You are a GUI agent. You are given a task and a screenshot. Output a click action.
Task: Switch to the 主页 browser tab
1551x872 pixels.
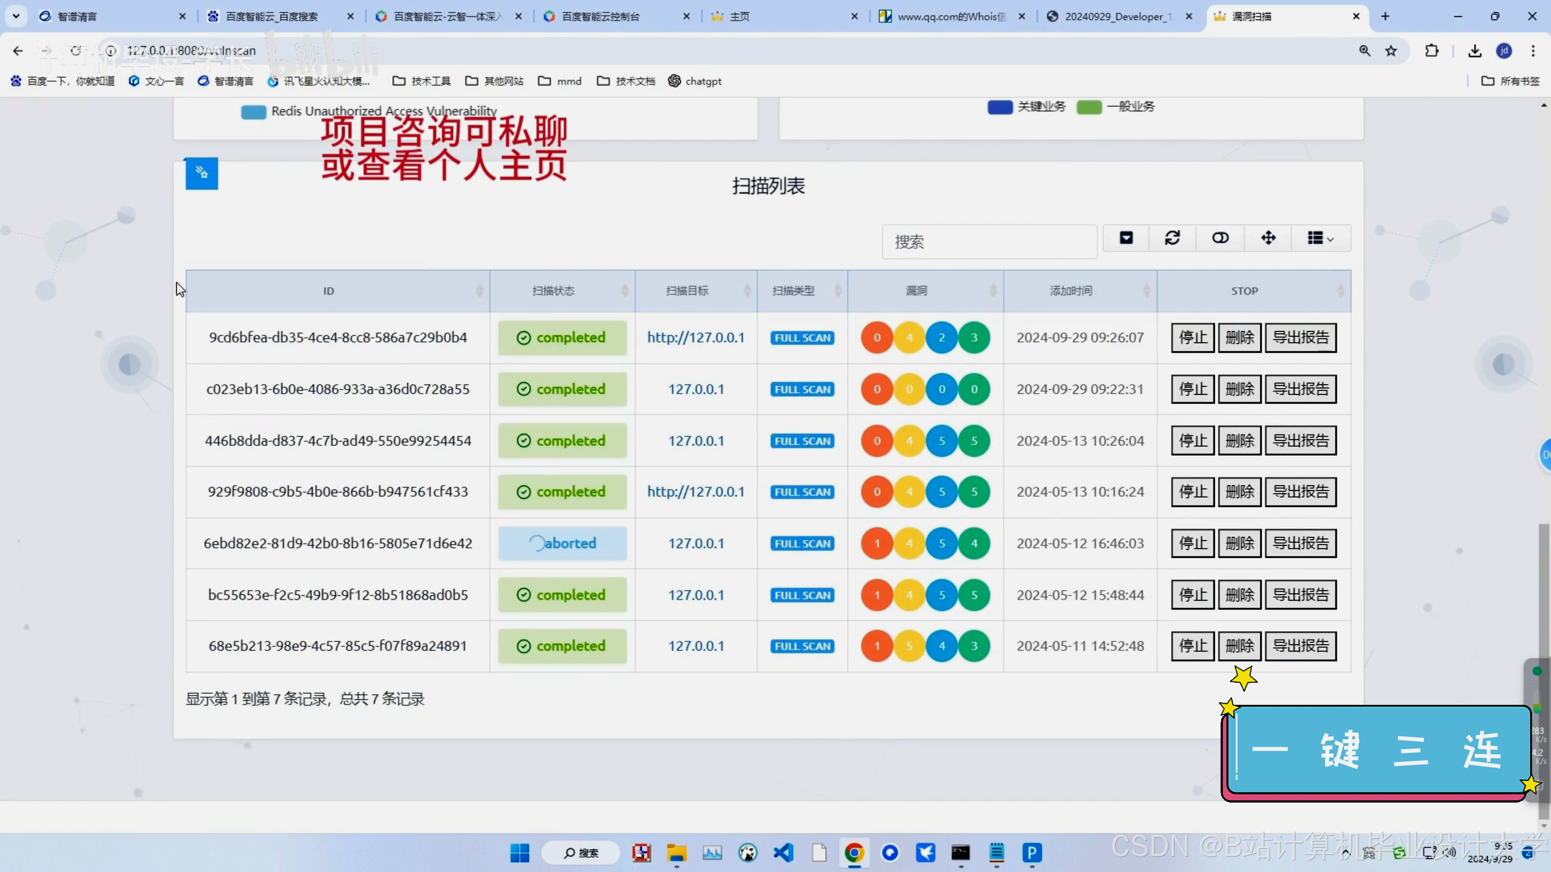click(x=740, y=17)
